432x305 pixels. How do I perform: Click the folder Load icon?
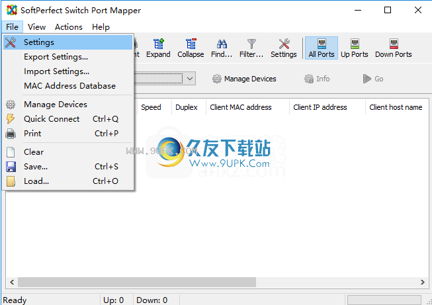point(11,181)
